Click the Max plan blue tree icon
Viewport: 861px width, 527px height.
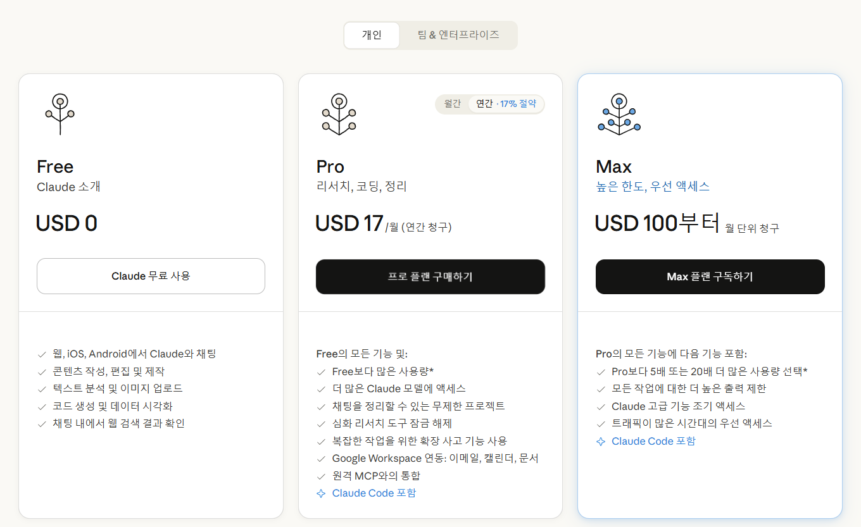coord(619,114)
